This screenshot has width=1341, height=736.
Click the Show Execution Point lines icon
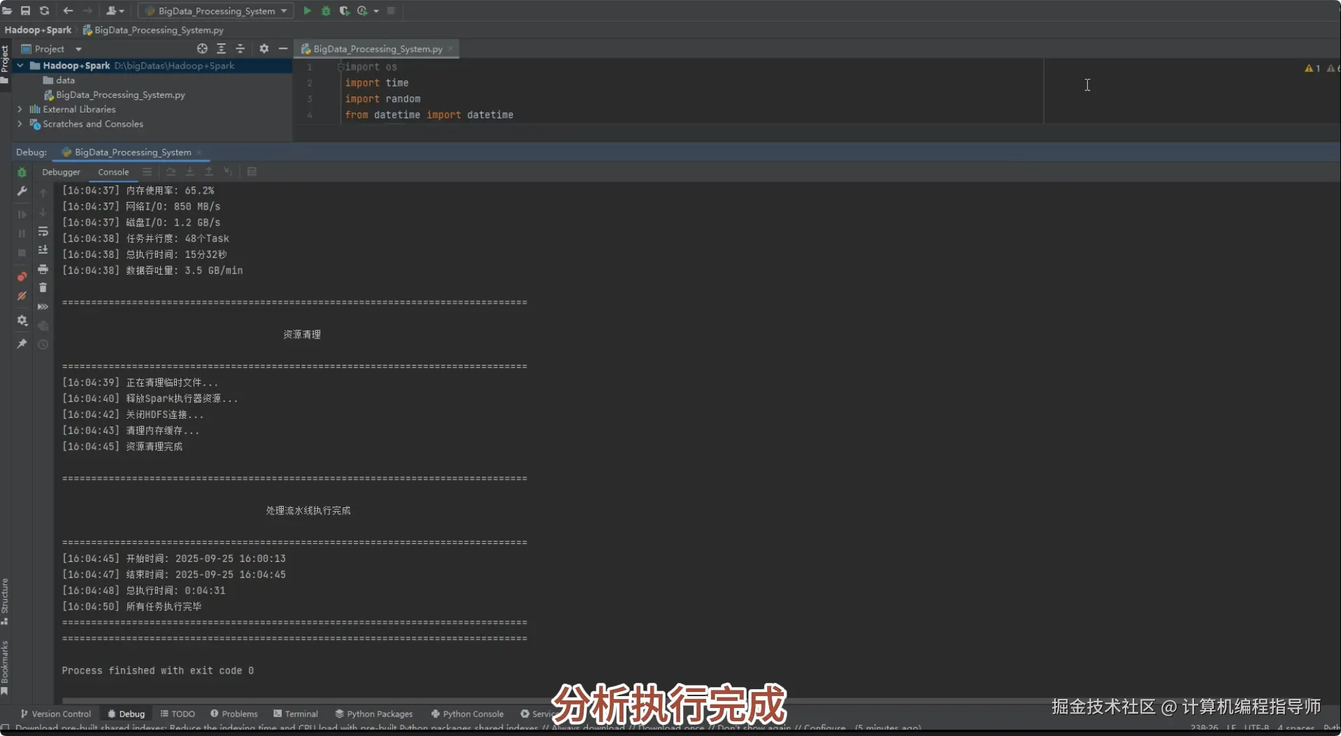[147, 172]
